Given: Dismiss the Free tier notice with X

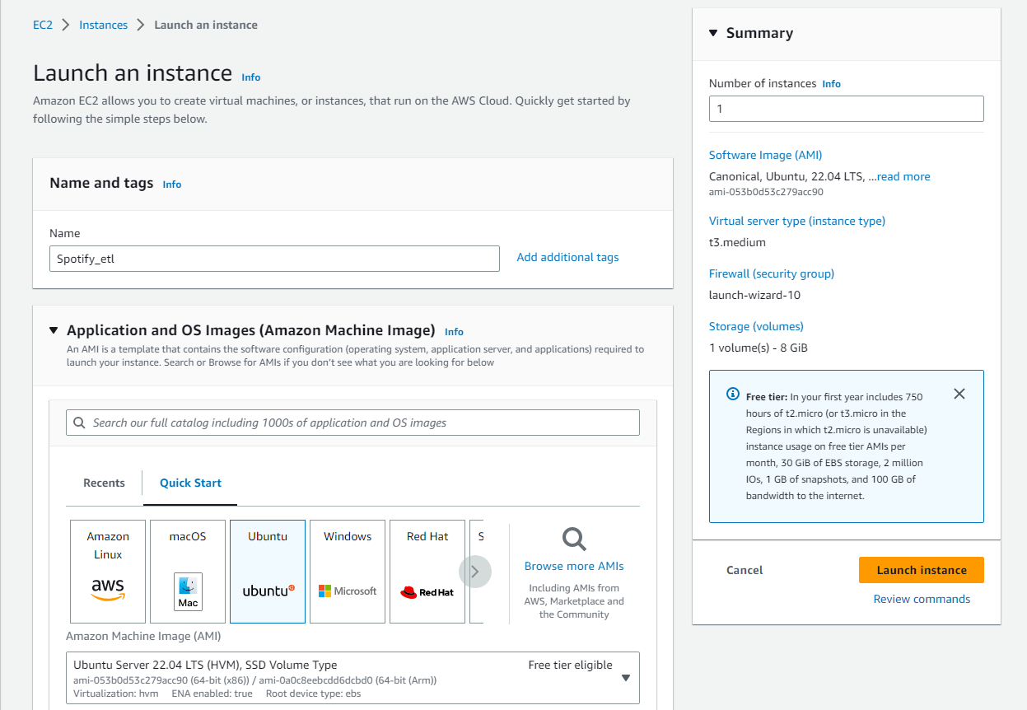Looking at the screenshot, I should click(x=959, y=394).
